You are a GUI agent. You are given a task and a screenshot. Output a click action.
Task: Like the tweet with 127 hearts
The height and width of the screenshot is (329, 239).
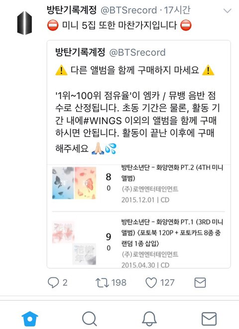(151, 283)
